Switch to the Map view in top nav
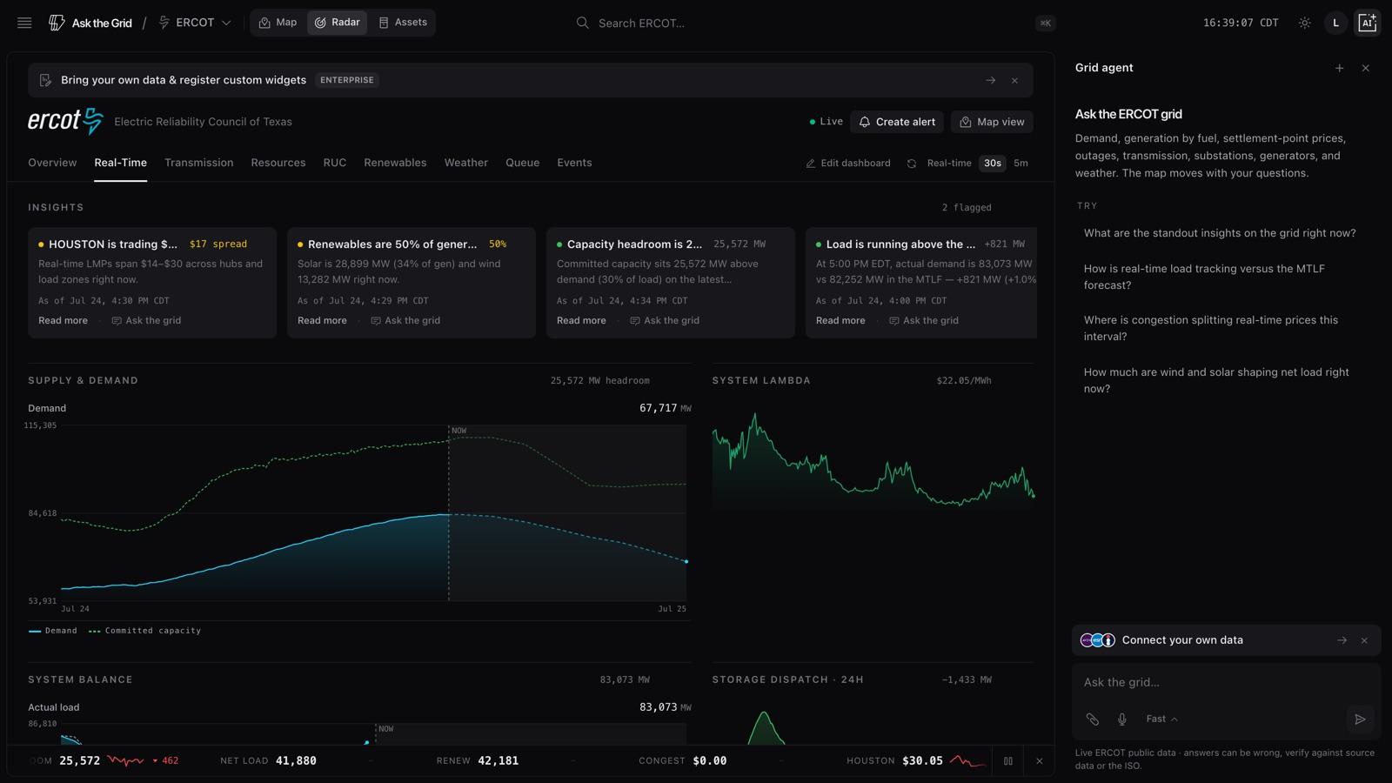Image resolution: width=1392 pixels, height=783 pixels. click(x=278, y=23)
